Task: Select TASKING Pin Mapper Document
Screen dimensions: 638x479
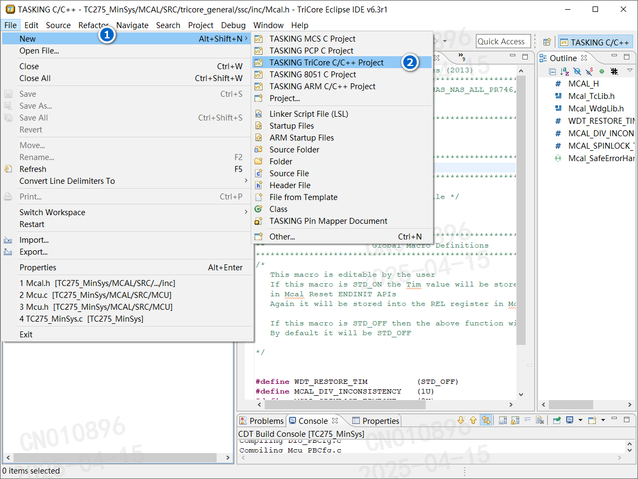Action: click(x=341, y=221)
